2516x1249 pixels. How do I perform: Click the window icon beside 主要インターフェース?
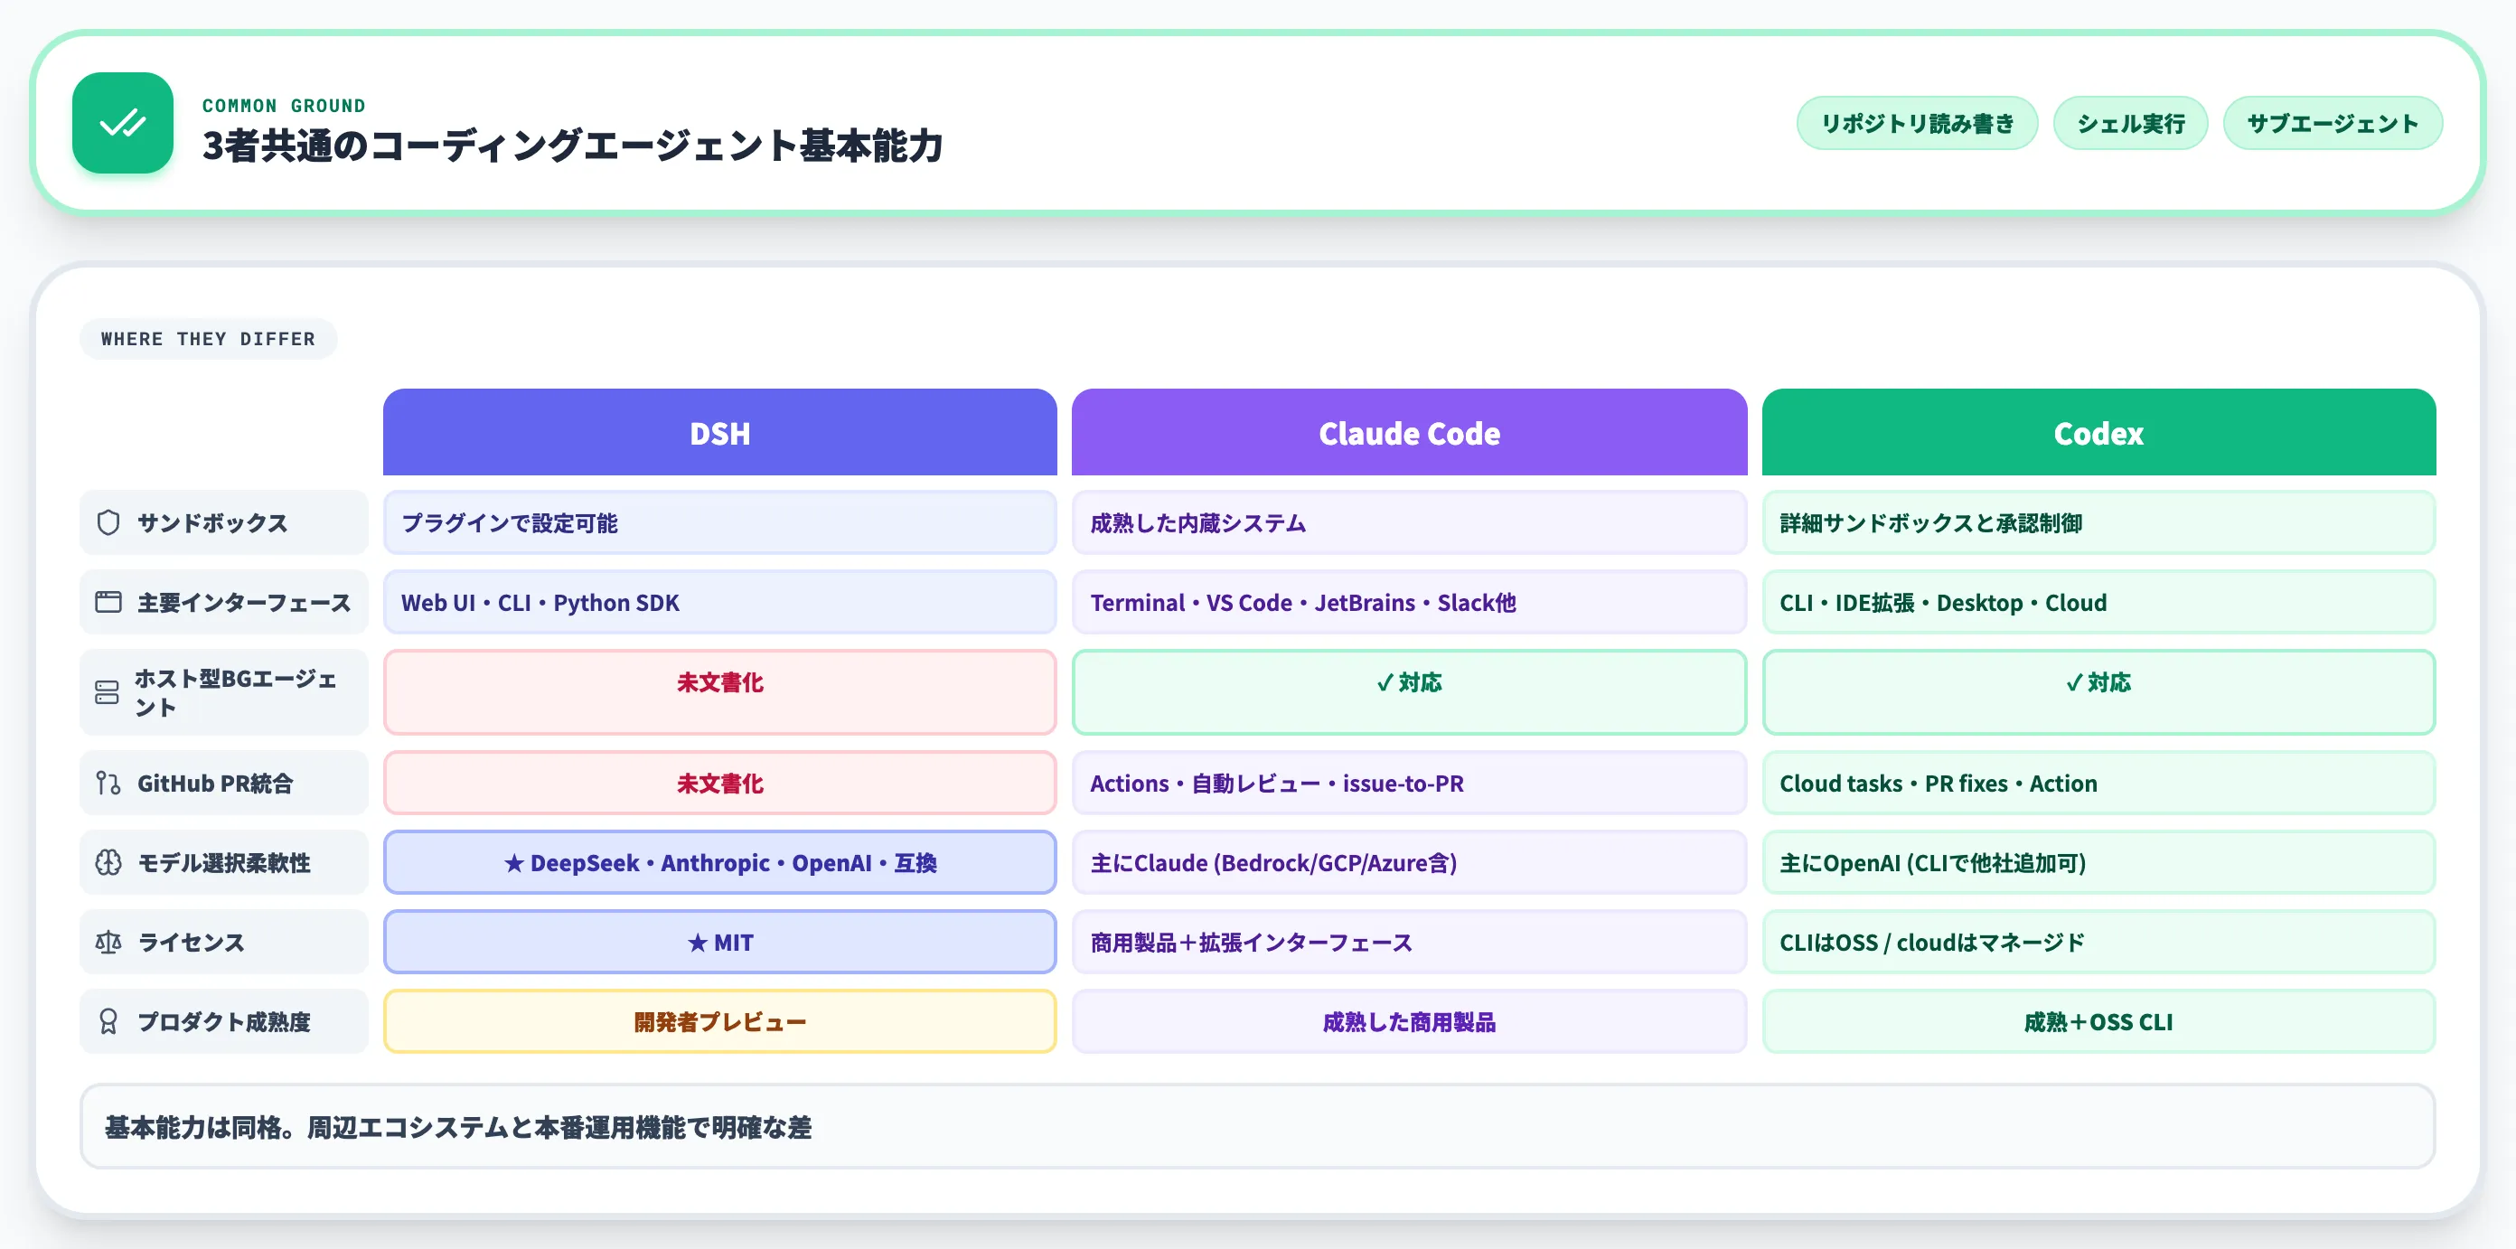click(108, 603)
